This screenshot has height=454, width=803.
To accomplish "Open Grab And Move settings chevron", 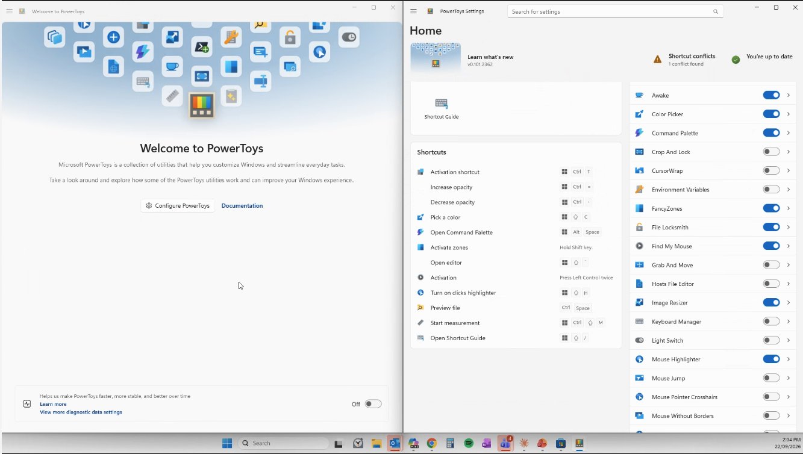I will click(789, 265).
